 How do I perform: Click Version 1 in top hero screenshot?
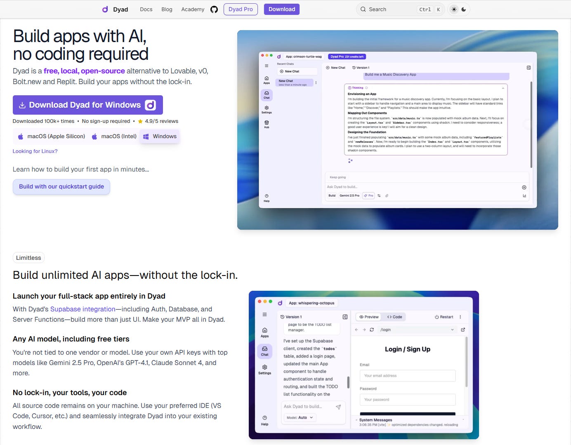(361, 68)
